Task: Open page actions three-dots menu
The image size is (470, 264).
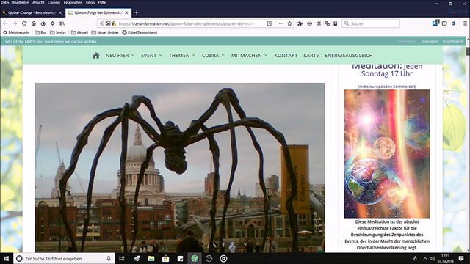Action: click(x=281, y=23)
